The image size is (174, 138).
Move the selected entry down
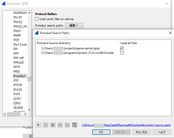[67, 125]
